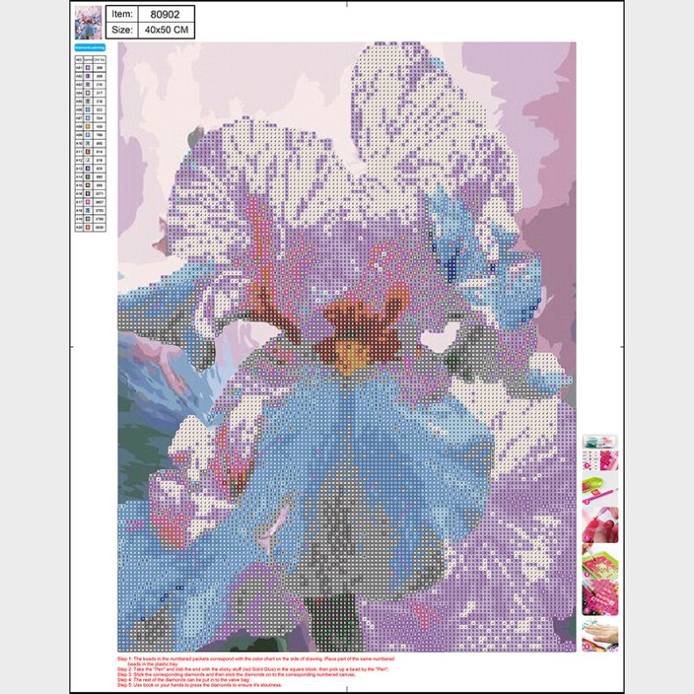This screenshot has width=694, height=694.
Task: Click the 'Item:' label cell
Action: [122, 14]
